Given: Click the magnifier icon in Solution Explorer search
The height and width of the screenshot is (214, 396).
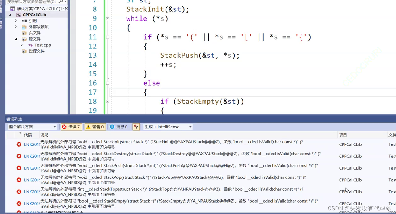Looking at the screenshot, I should pyautogui.click(x=61, y=2).
